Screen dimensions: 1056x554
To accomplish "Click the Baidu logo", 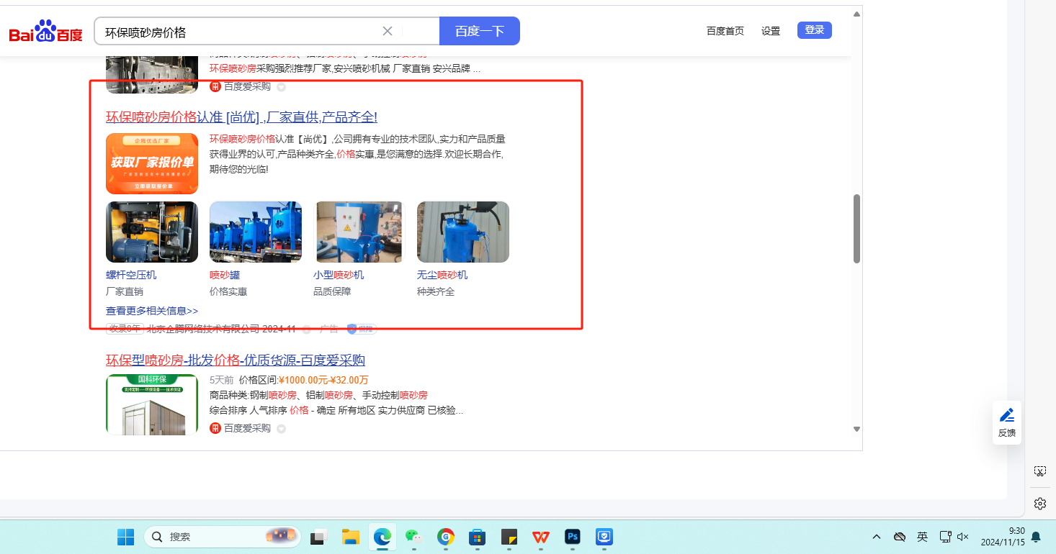I will pos(45,32).
